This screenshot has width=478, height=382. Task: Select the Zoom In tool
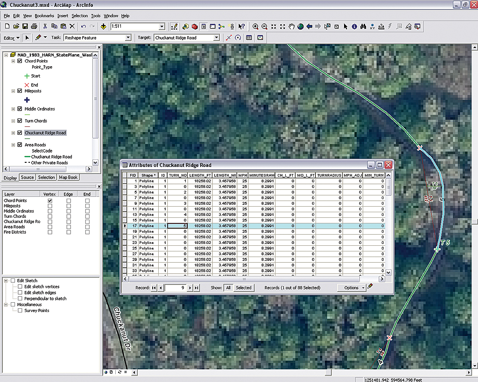coord(255,27)
